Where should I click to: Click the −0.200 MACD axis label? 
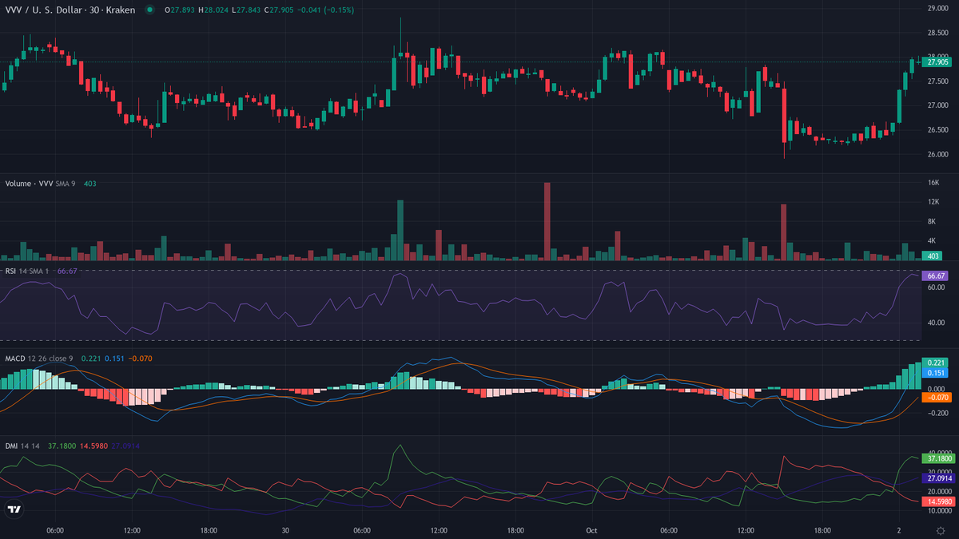click(x=937, y=414)
